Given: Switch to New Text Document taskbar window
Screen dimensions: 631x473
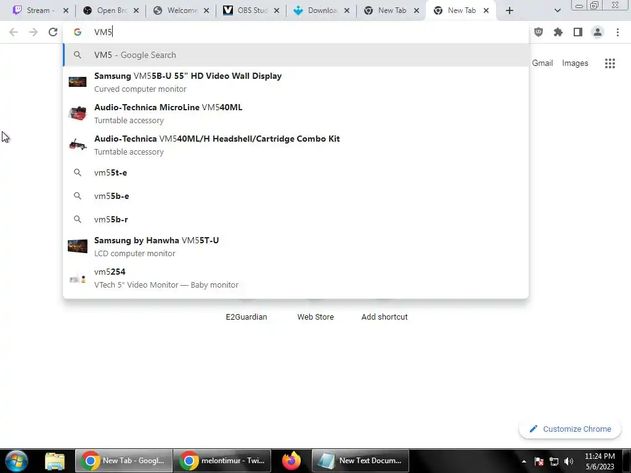Looking at the screenshot, I should [x=360, y=461].
